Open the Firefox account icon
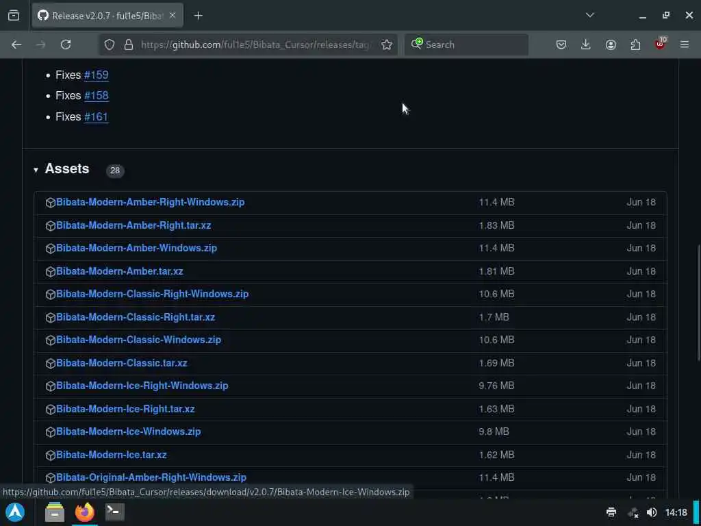The width and height of the screenshot is (701, 526). (611, 45)
